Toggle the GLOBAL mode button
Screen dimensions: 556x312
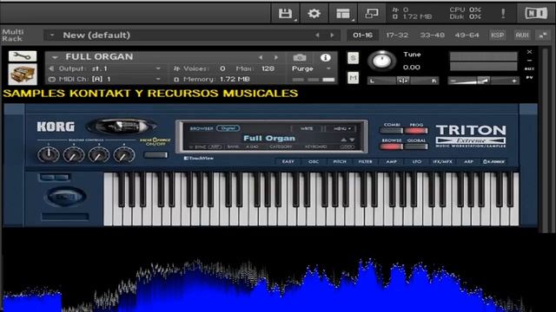coord(416,146)
